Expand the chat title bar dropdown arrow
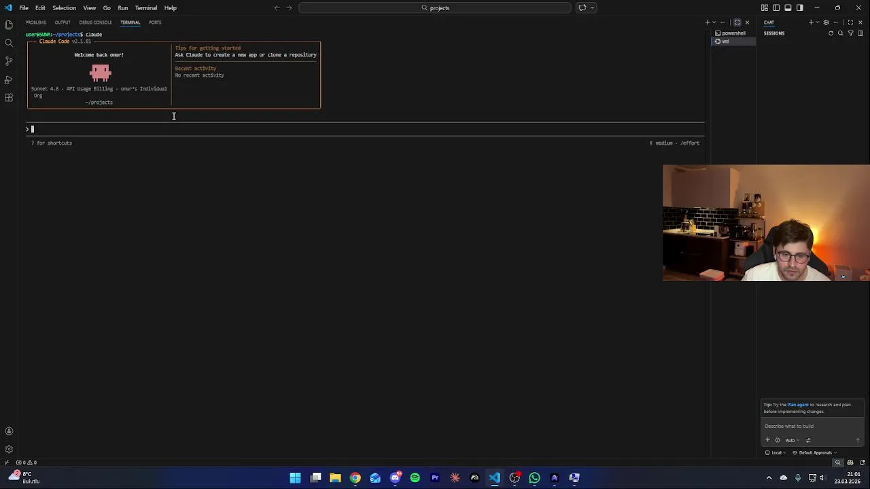870x489 pixels. [593, 8]
